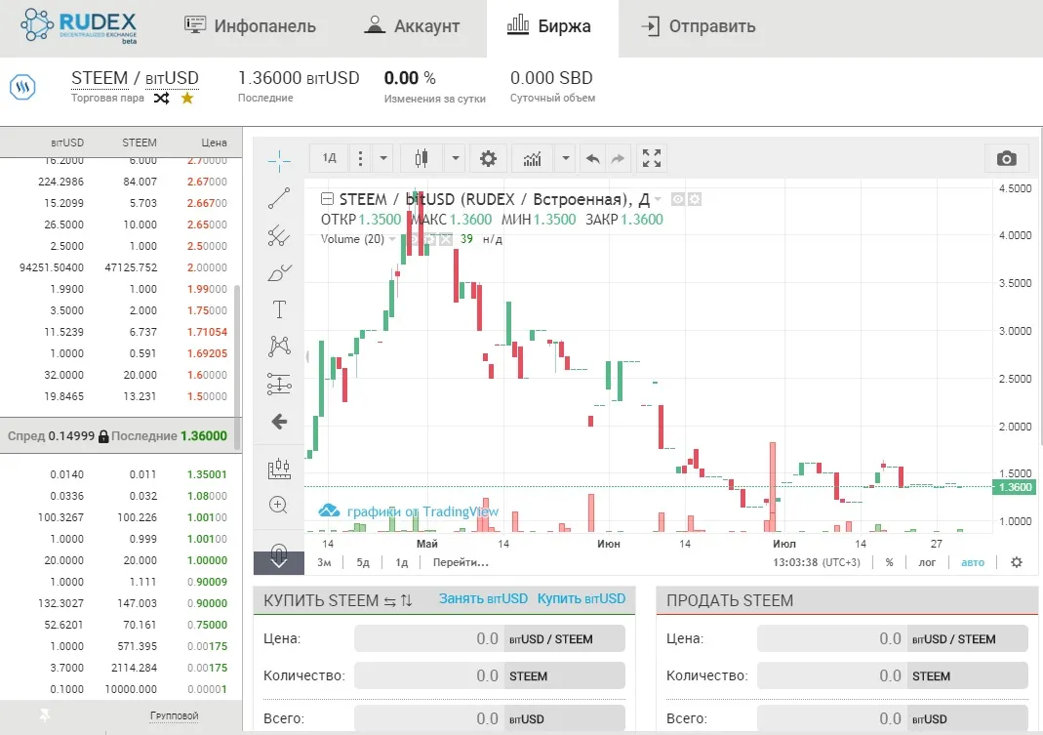Open fullscreen chart mode
This screenshot has height=735, width=1043.
pyautogui.click(x=652, y=158)
